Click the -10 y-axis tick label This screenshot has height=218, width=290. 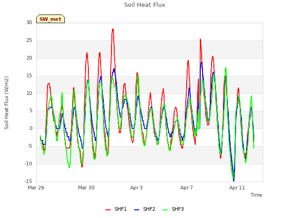pos(29,163)
